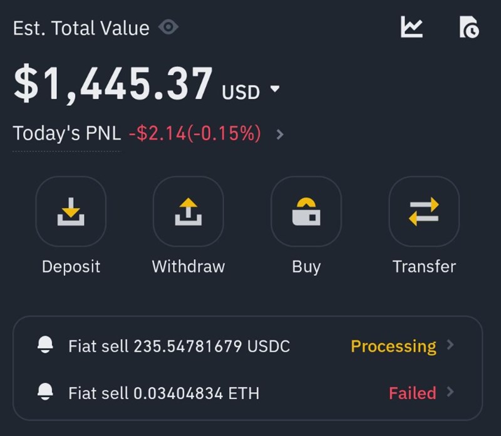501x436 pixels.
Task: Open the portfolio chart analysis icon
Action: pos(412,27)
